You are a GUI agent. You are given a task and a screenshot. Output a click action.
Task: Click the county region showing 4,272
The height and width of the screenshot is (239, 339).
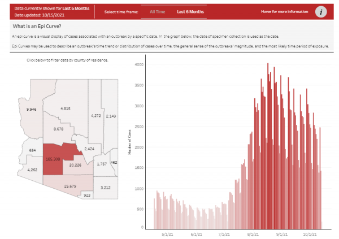point(95,116)
